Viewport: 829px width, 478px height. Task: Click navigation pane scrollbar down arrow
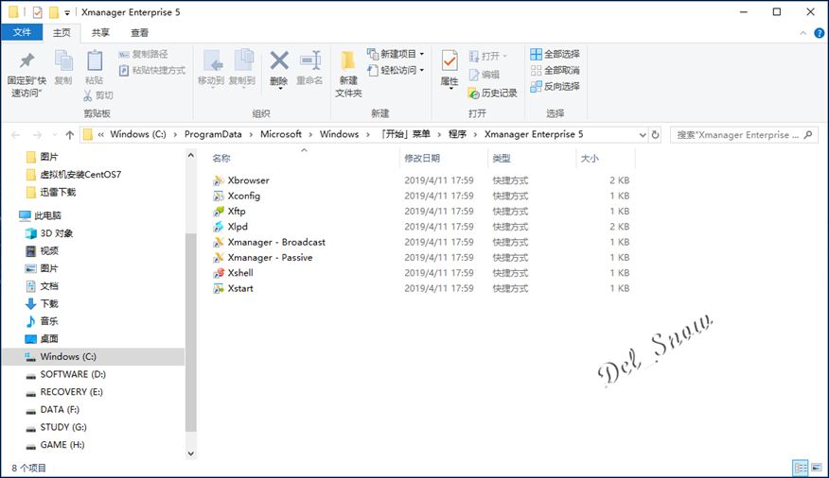tap(191, 453)
